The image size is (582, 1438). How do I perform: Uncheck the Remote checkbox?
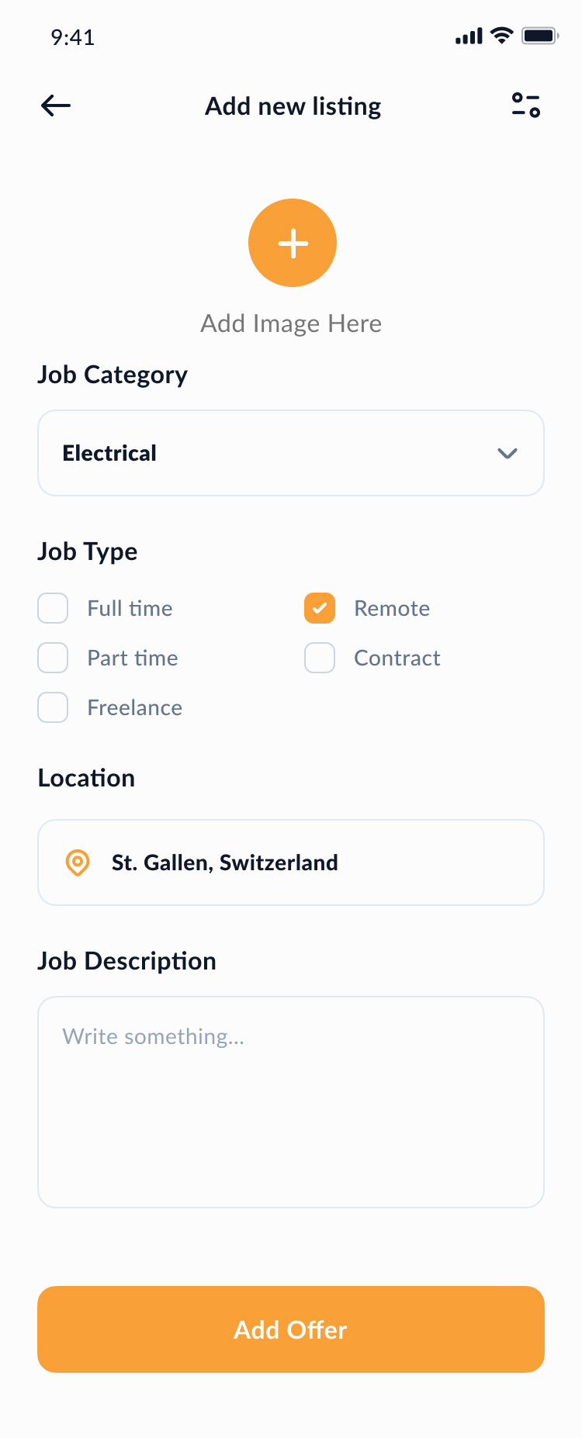[320, 608]
